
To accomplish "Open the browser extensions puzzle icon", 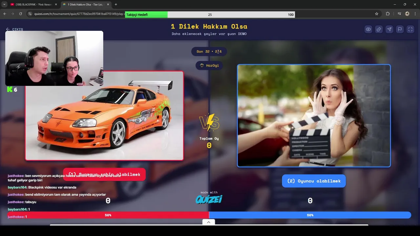I will [x=388, y=14].
